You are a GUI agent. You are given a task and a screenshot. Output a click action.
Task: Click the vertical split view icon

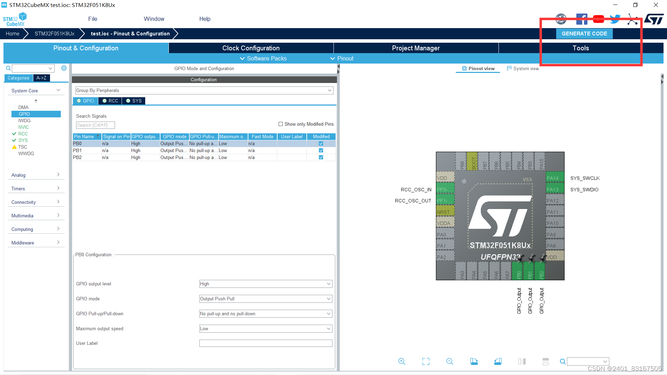point(522,361)
